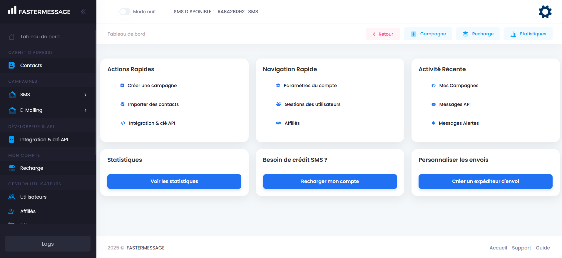Click the Intégration & clé API sidebar icon
Screen dimensions: 562x258
point(12,139)
